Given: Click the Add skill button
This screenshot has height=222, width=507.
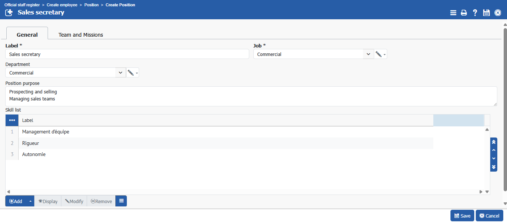Looking at the screenshot, I should 16,201.
